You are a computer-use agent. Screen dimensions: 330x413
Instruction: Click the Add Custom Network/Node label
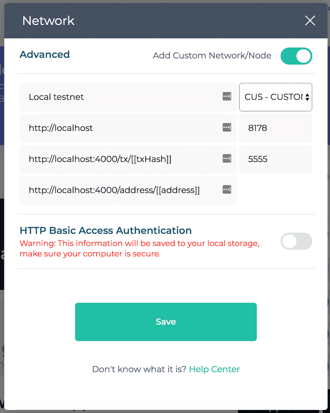(212, 56)
